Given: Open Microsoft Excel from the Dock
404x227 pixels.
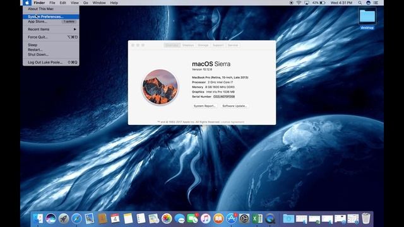Looking at the screenshot, I should click(x=257, y=219).
